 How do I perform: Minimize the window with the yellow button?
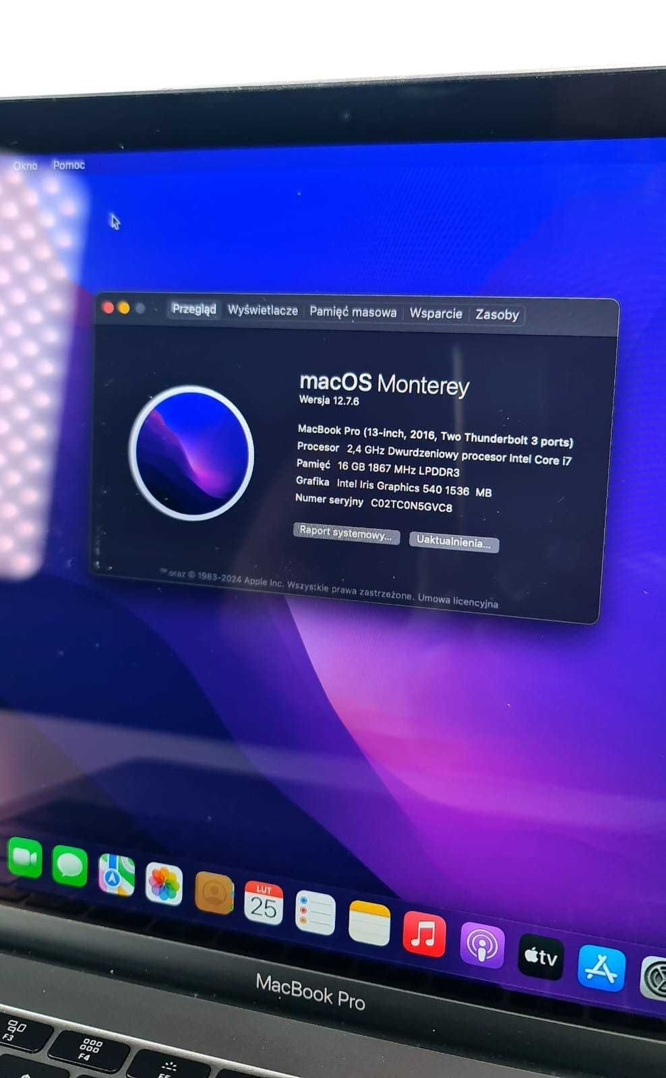pyautogui.click(x=124, y=308)
